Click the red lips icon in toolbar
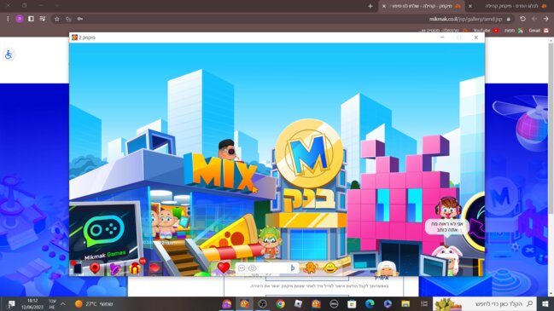The width and height of the screenshot is (554, 311). coord(155,268)
